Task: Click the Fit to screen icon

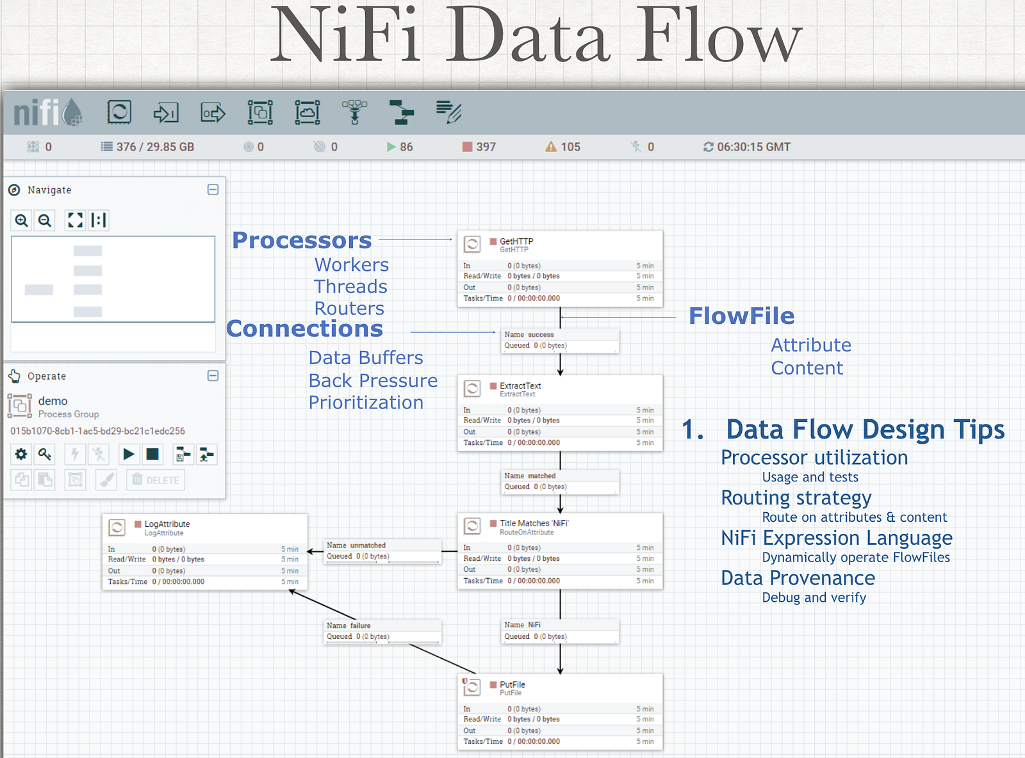Action: click(x=75, y=220)
